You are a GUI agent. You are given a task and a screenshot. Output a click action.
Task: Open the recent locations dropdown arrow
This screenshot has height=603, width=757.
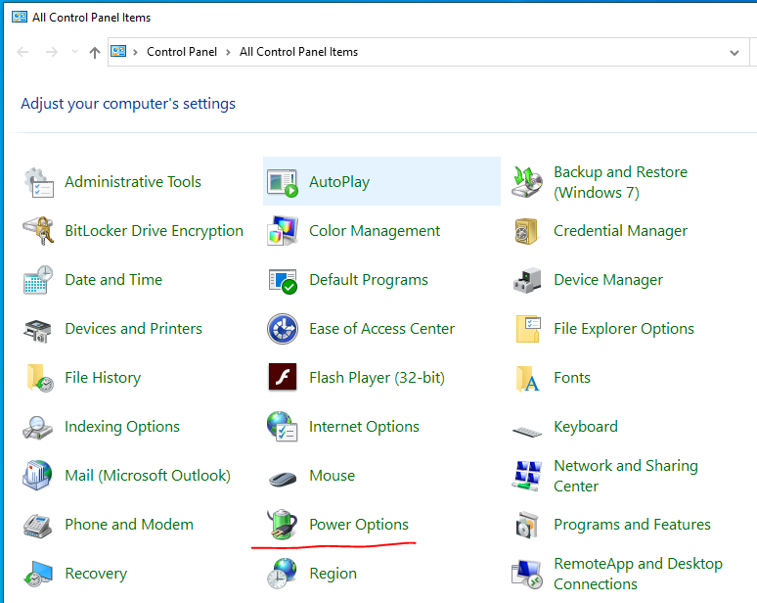click(74, 51)
